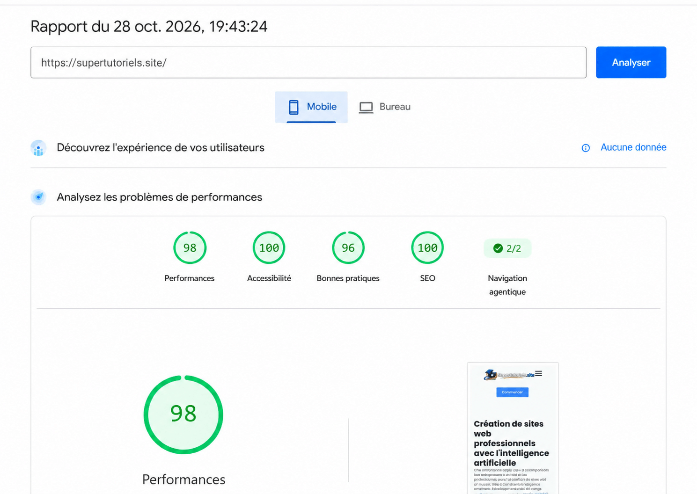Click the Bonnes pratiques label
This screenshot has height=494, width=697.
coord(348,278)
